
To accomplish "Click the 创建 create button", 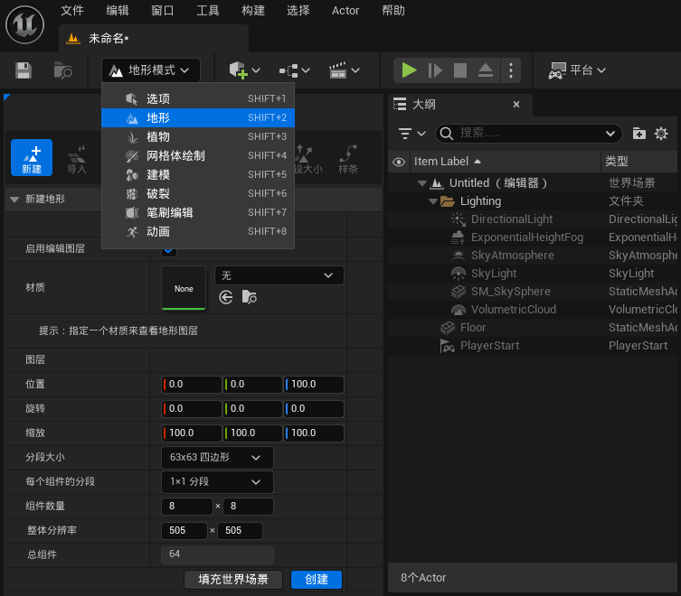I will point(317,580).
